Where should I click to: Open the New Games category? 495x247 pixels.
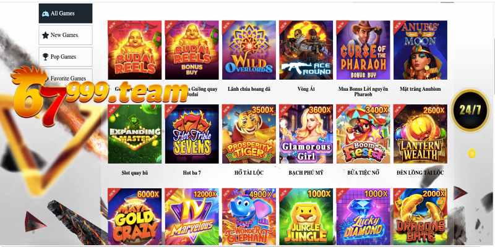point(66,35)
